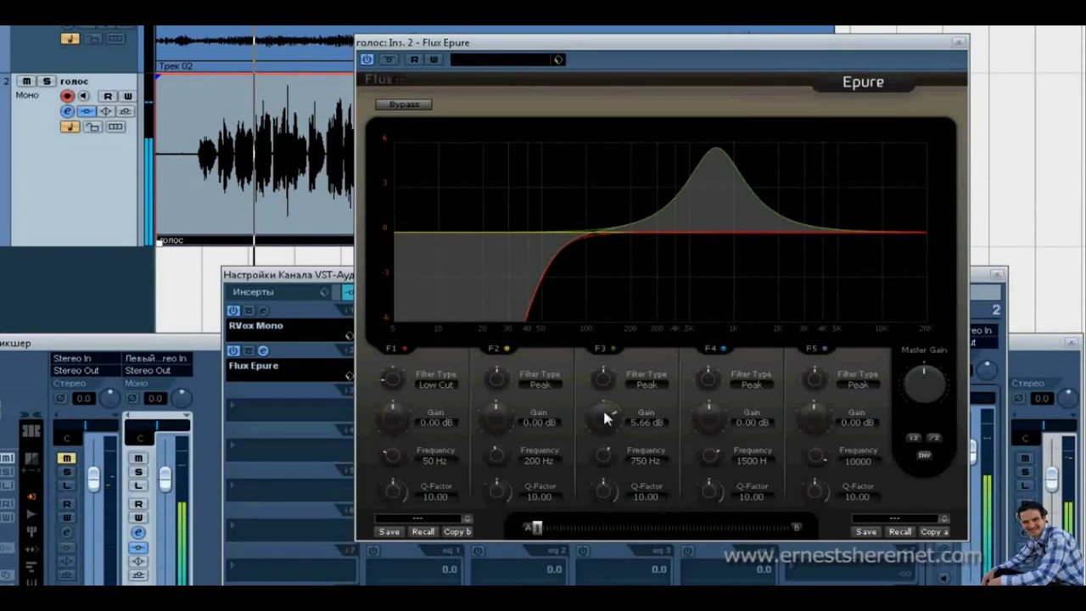
Task: Toggle musical timebase note icon on голос track
Action: (x=70, y=127)
